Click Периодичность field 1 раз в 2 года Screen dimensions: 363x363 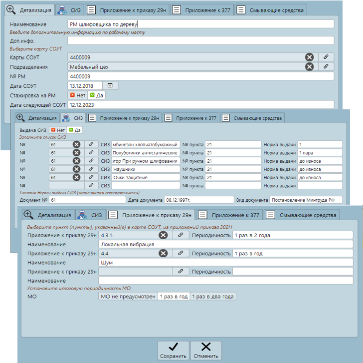tap(293, 235)
